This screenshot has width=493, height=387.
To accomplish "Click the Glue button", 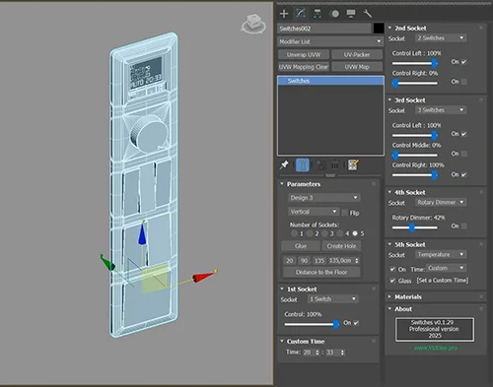I will (301, 246).
